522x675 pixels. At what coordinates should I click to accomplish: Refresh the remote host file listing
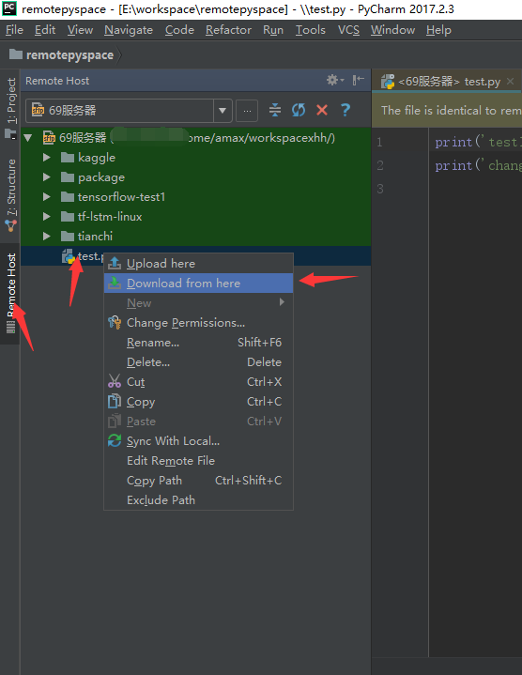(x=299, y=110)
